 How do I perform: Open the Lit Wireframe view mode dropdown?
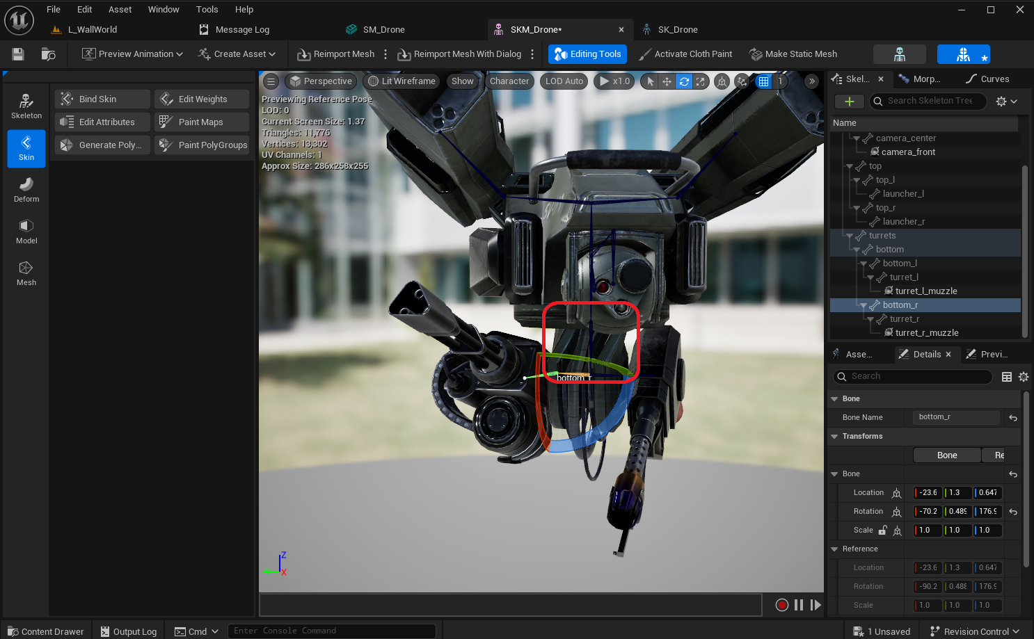[401, 81]
